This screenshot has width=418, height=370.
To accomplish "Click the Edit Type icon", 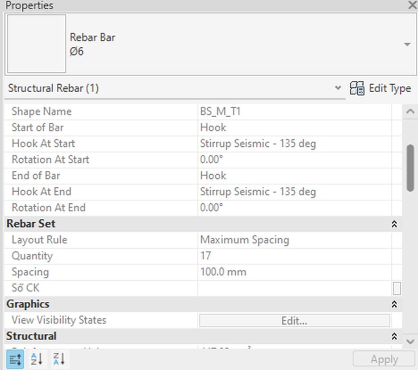I will point(357,88).
